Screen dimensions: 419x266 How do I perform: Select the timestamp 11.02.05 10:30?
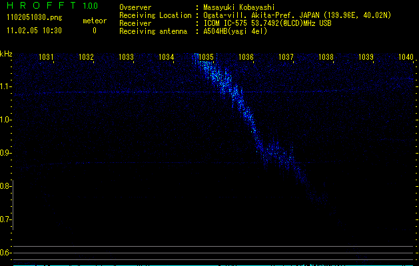coord(34,31)
